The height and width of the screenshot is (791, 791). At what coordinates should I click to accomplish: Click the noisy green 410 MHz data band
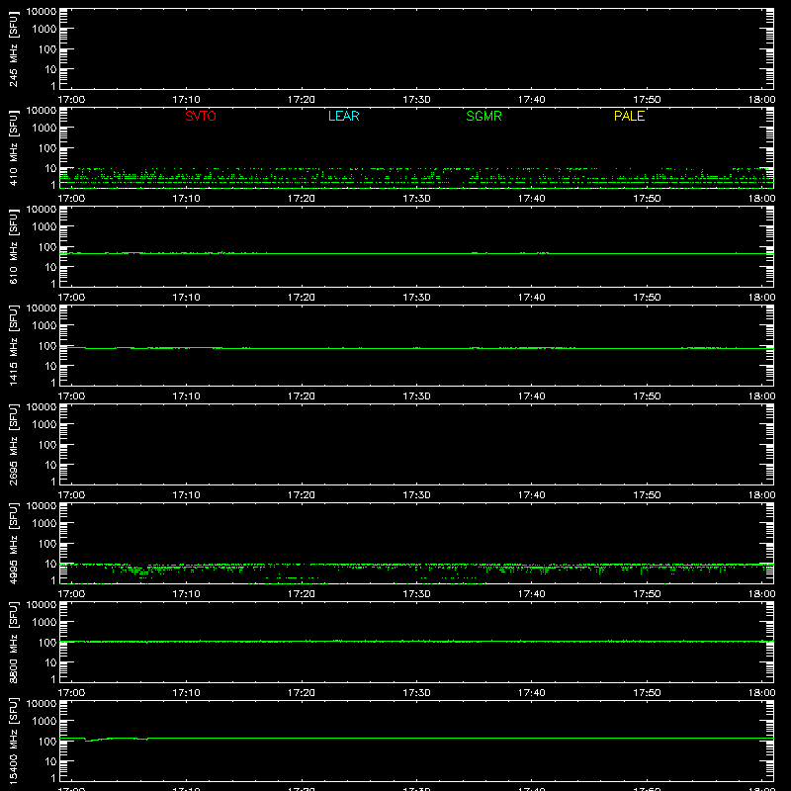point(416,176)
